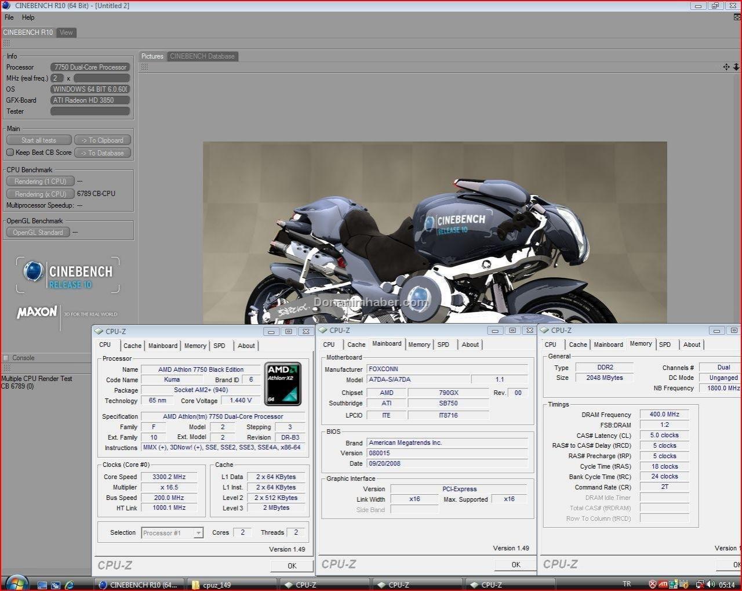Click the CINEBENCH Release 10 logo
This screenshot has width=742, height=591.
click(x=68, y=275)
